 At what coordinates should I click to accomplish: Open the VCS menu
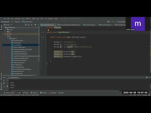46,19
